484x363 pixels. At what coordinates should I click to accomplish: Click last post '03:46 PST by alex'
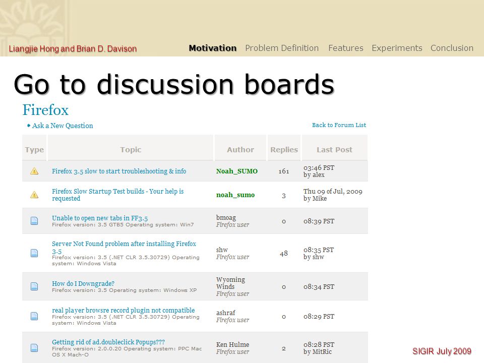[319, 171]
